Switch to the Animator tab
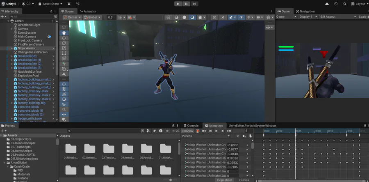The image size is (369, 182). coord(88,12)
